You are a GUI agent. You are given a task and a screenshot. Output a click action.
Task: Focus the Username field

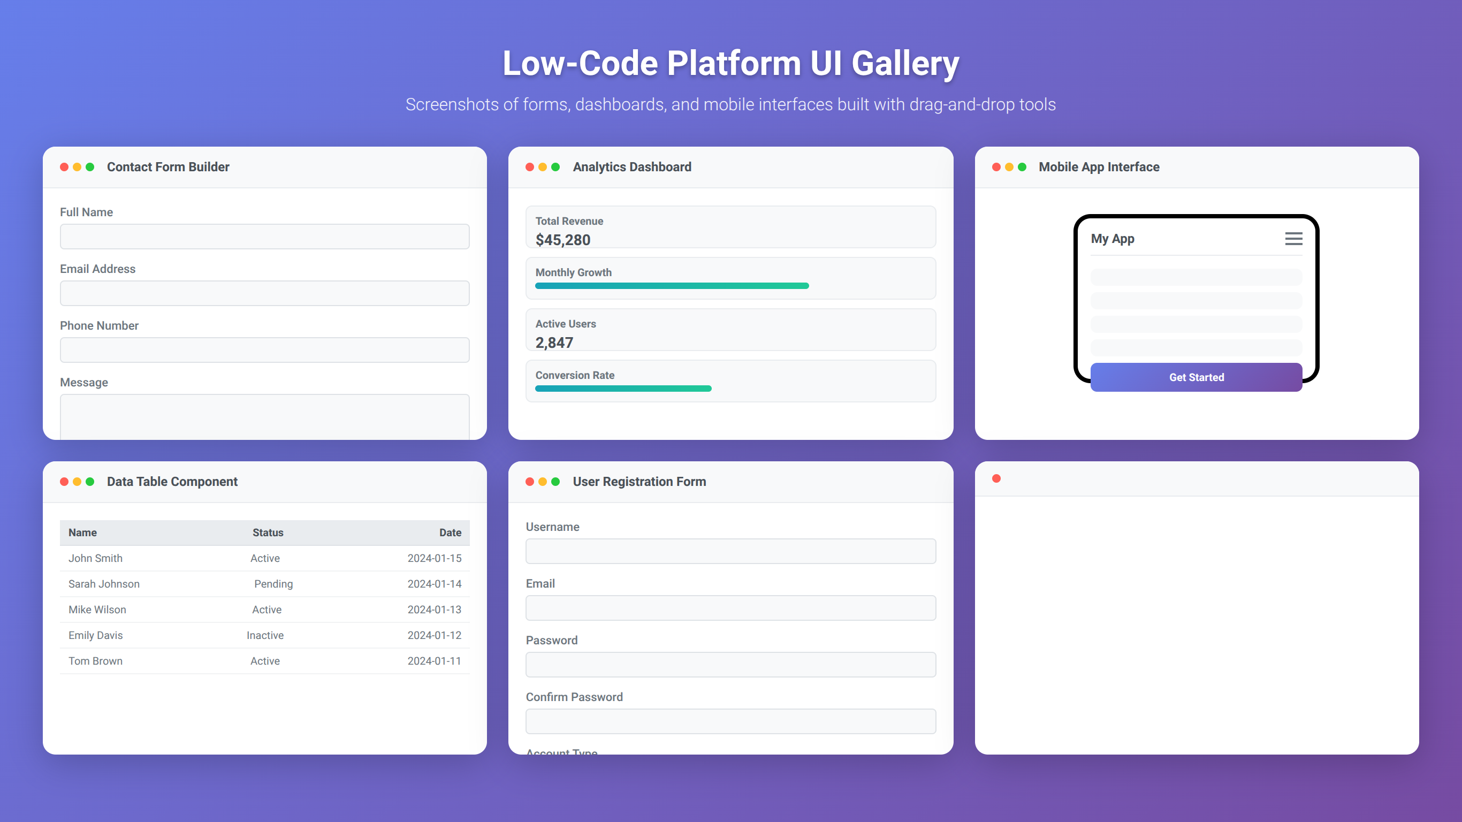coord(731,551)
